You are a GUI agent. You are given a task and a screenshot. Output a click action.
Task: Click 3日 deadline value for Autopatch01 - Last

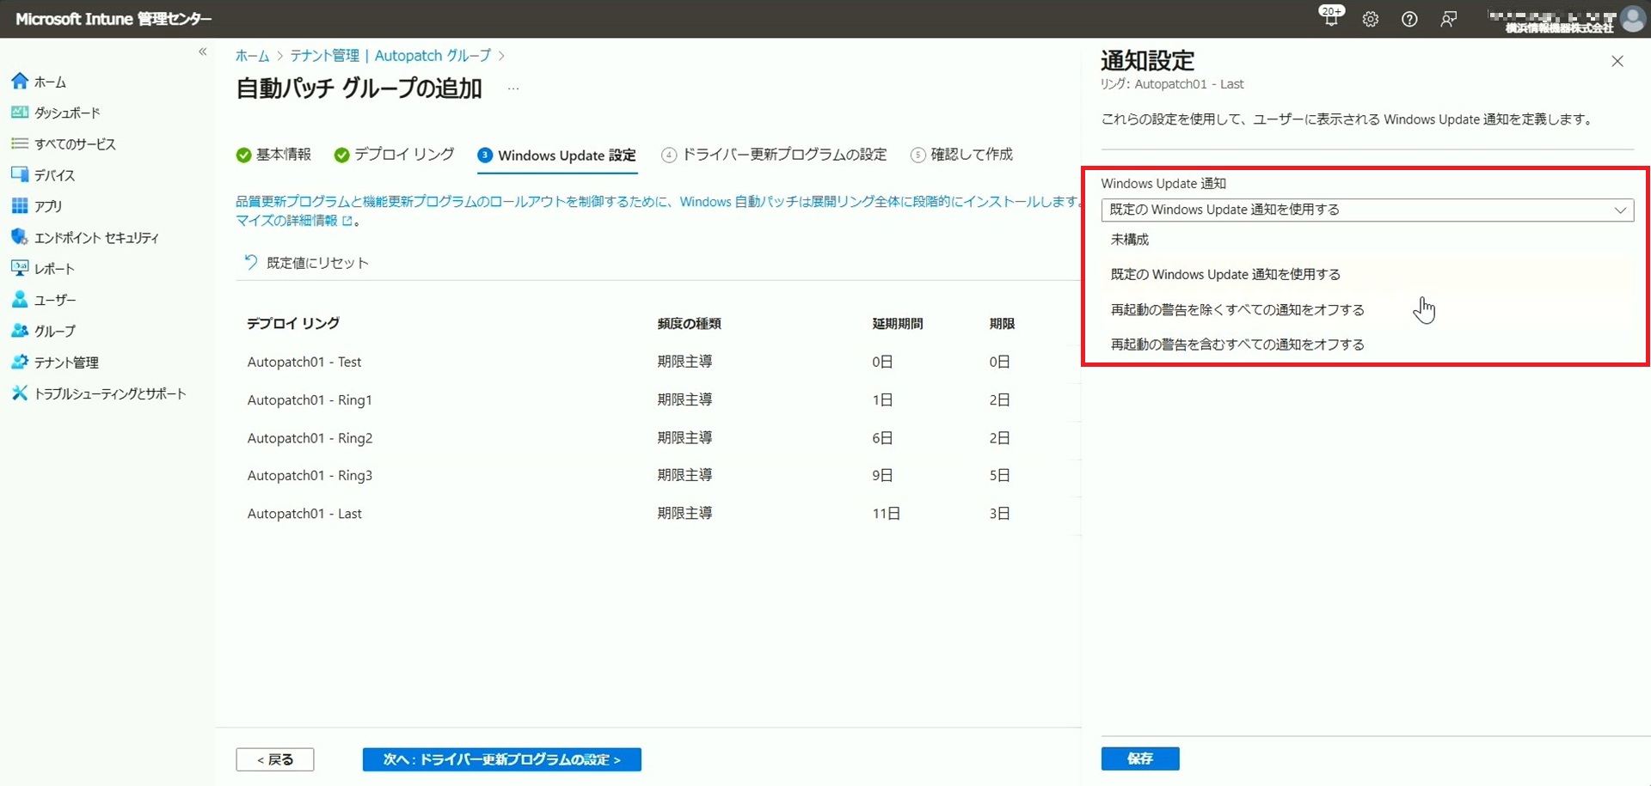(x=999, y=514)
